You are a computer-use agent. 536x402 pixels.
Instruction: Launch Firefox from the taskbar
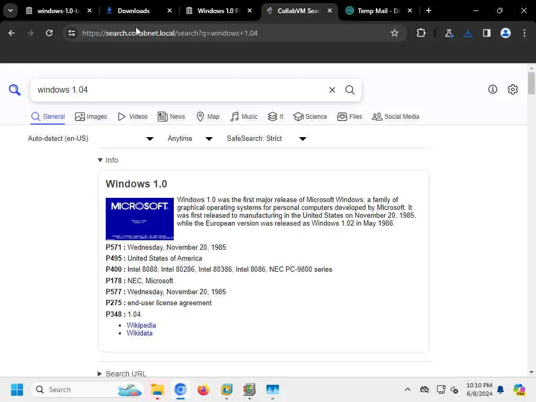click(204, 389)
